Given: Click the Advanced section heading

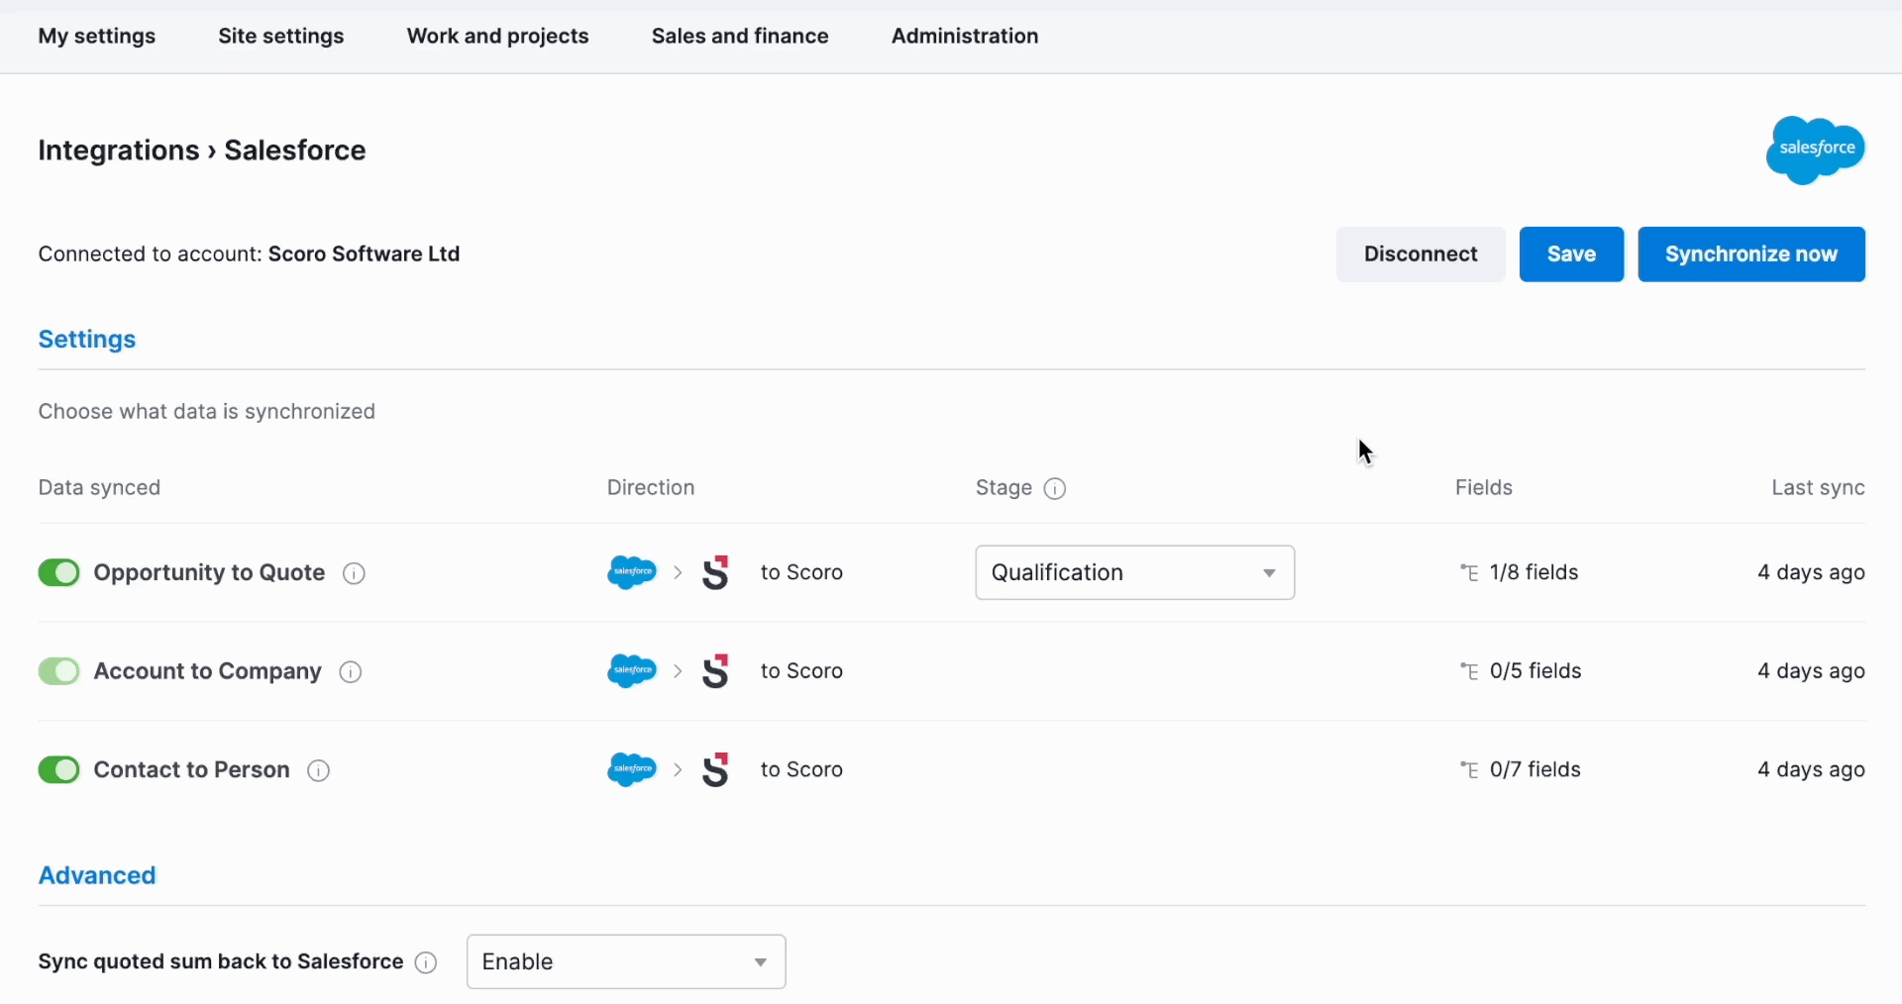Looking at the screenshot, I should 97,875.
